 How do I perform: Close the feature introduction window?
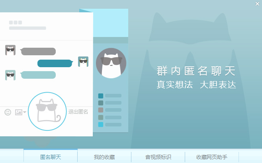point(257,4)
